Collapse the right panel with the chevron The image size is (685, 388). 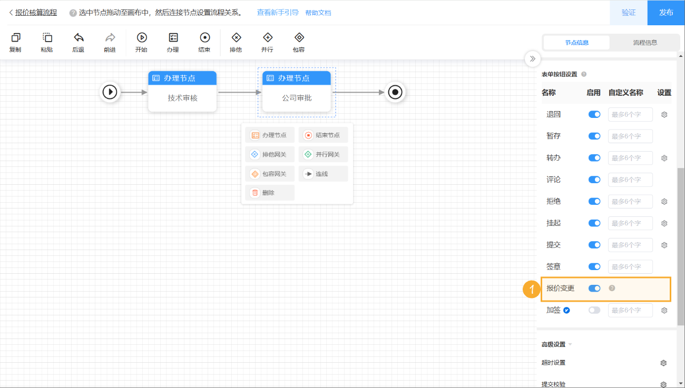(533, 59)
